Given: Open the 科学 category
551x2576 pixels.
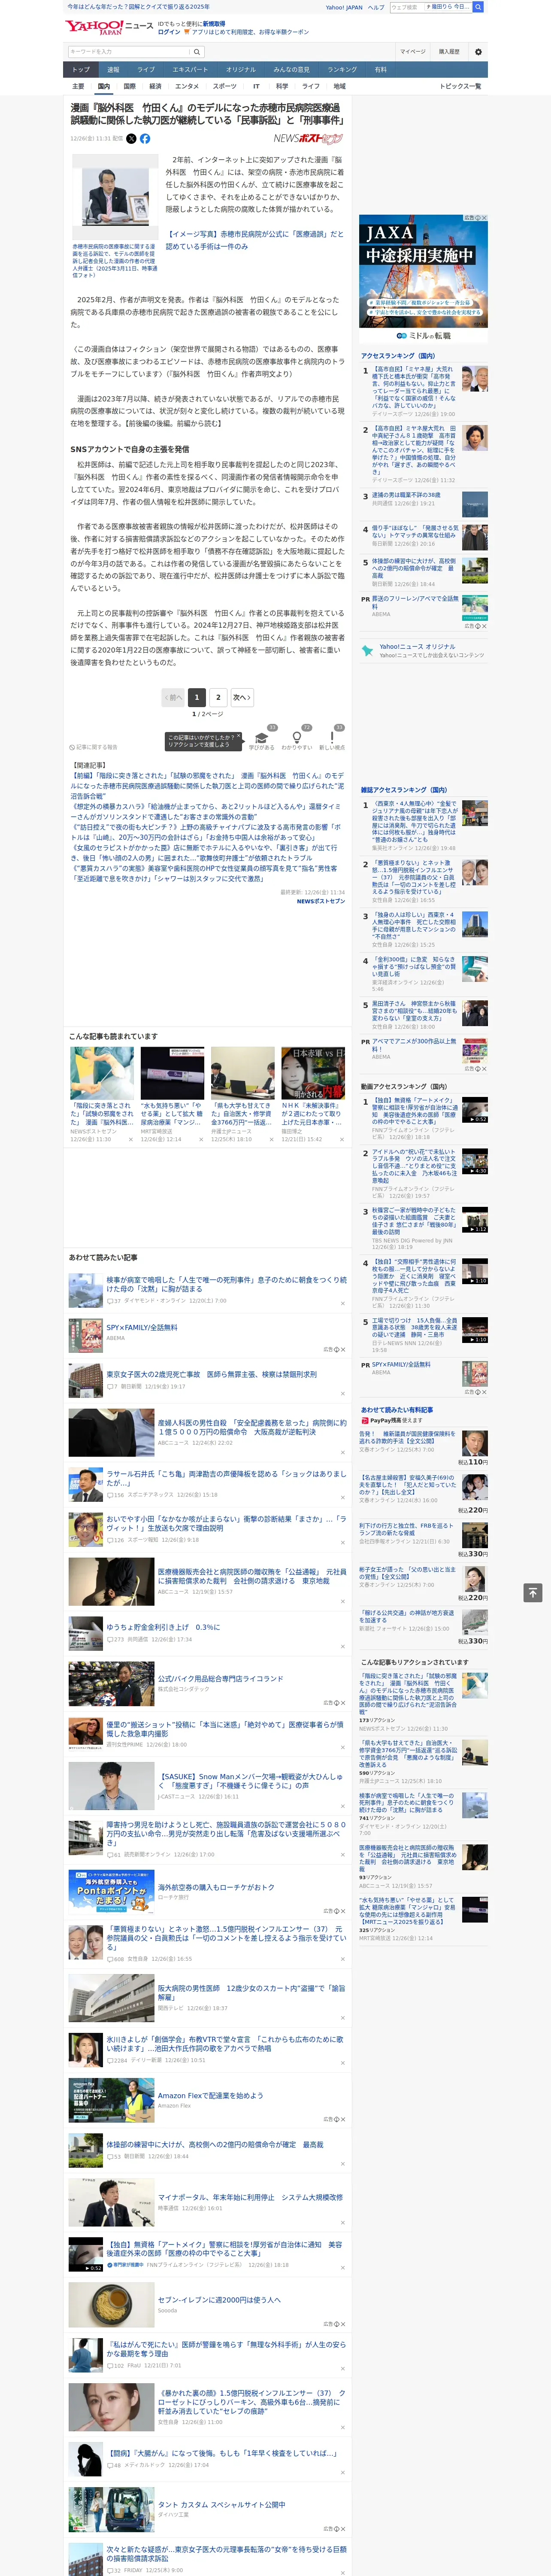Looking at the screenshot, I should [x=282, y=86].
